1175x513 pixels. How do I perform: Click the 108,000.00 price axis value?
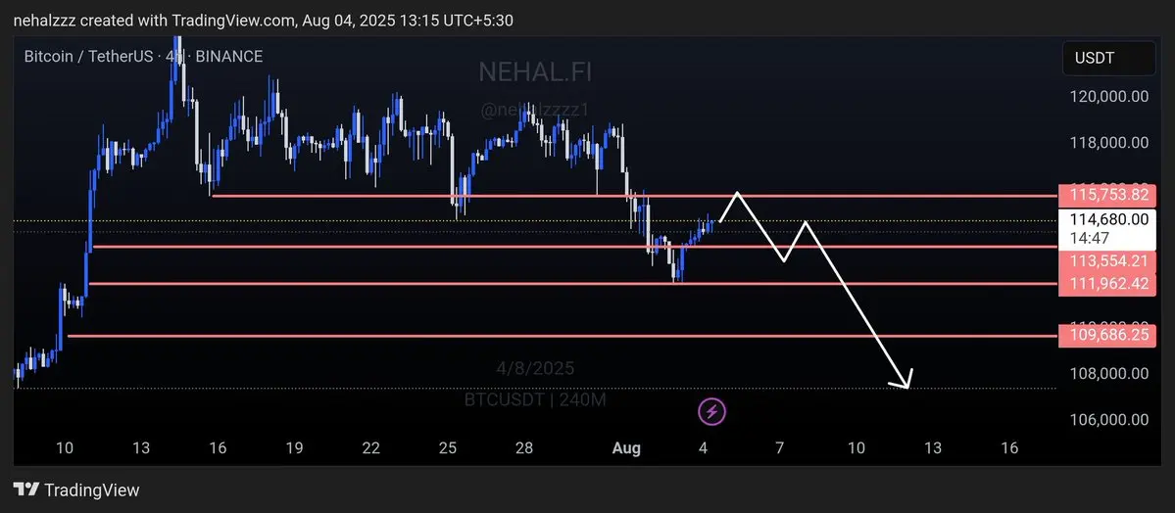(x=1109, y=373)
